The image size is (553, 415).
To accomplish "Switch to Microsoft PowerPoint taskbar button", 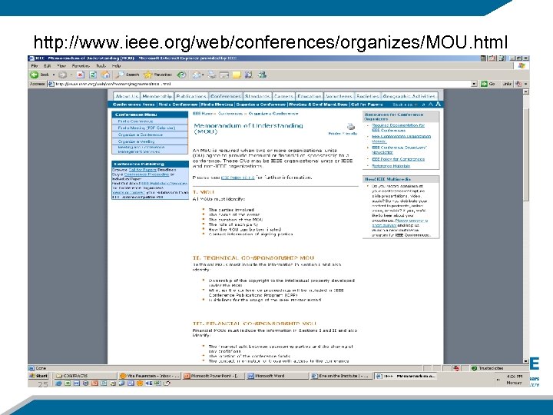I will coord(213,376).
